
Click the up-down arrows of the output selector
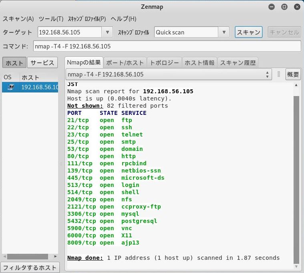tap(268, 74)
